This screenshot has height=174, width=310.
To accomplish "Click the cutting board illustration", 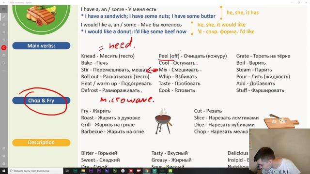I will (x=281, y=121).
